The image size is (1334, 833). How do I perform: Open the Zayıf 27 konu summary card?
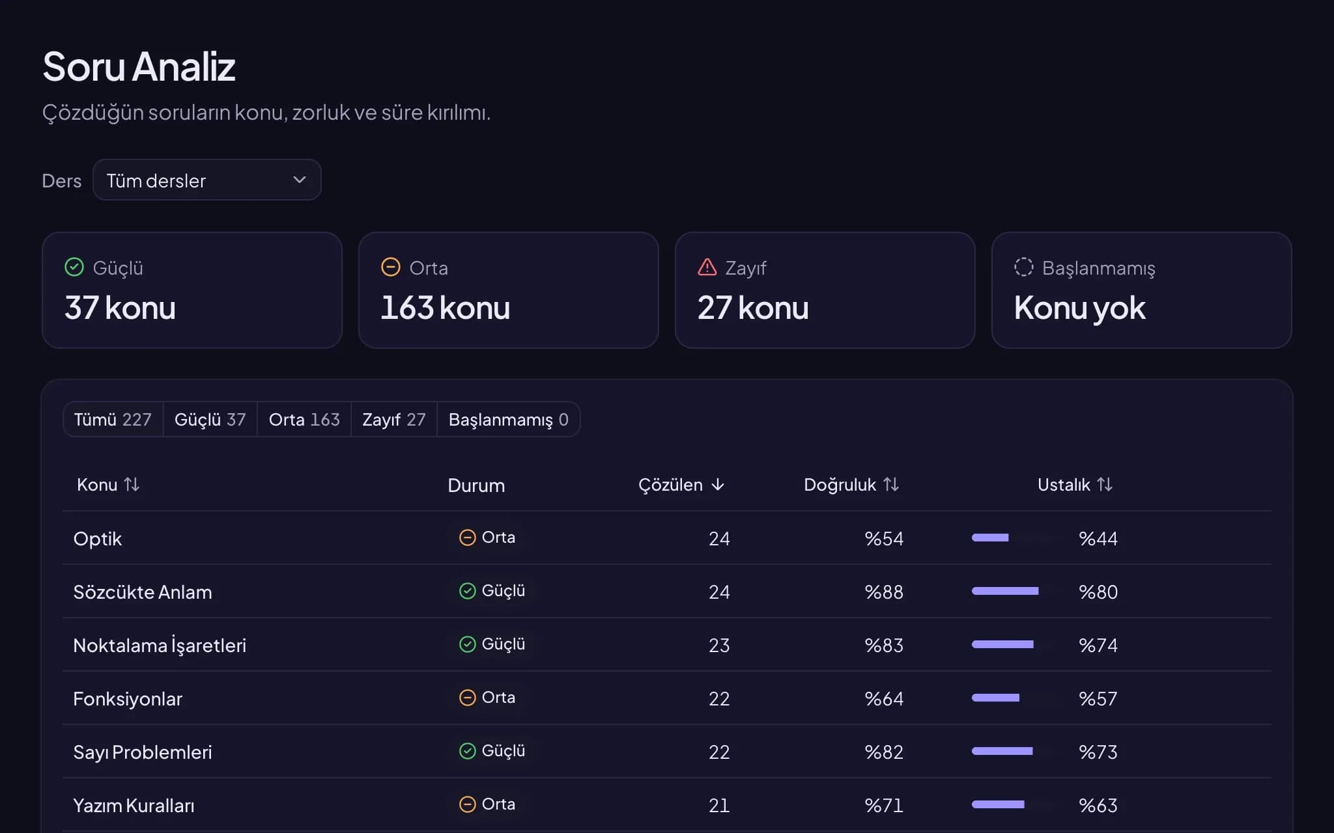825,290
